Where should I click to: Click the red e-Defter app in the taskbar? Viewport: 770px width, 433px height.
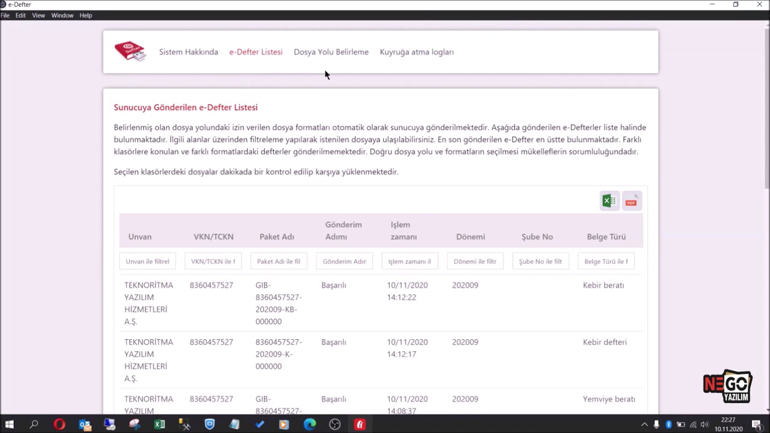click(x=360, y=425)
